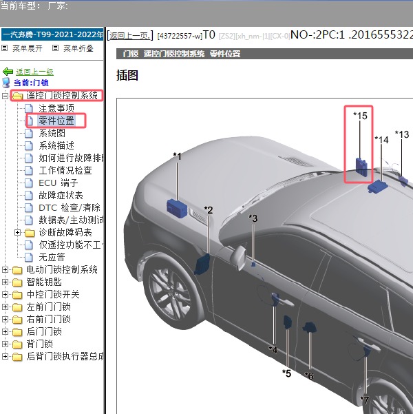Expand the 左前门门锁 node
Screen dimensions: 413x414
pyautogui.click(x=5, y=307)
